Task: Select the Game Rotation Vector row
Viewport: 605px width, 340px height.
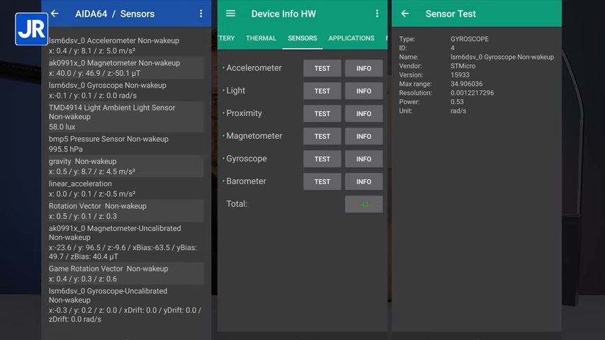Action: (126, 273)
